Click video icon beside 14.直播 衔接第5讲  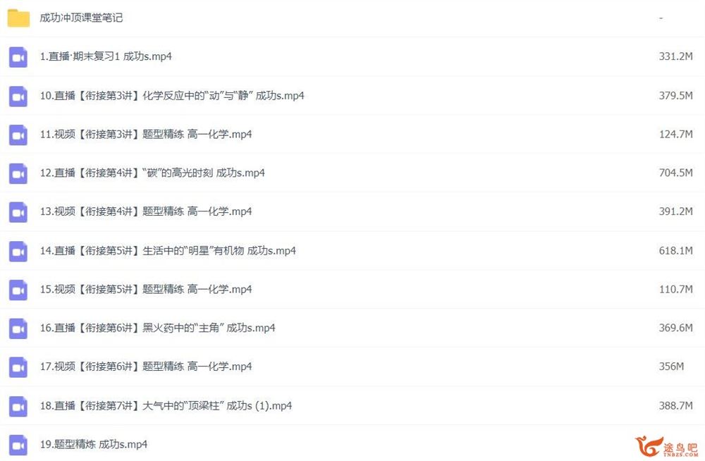point(18,252)
